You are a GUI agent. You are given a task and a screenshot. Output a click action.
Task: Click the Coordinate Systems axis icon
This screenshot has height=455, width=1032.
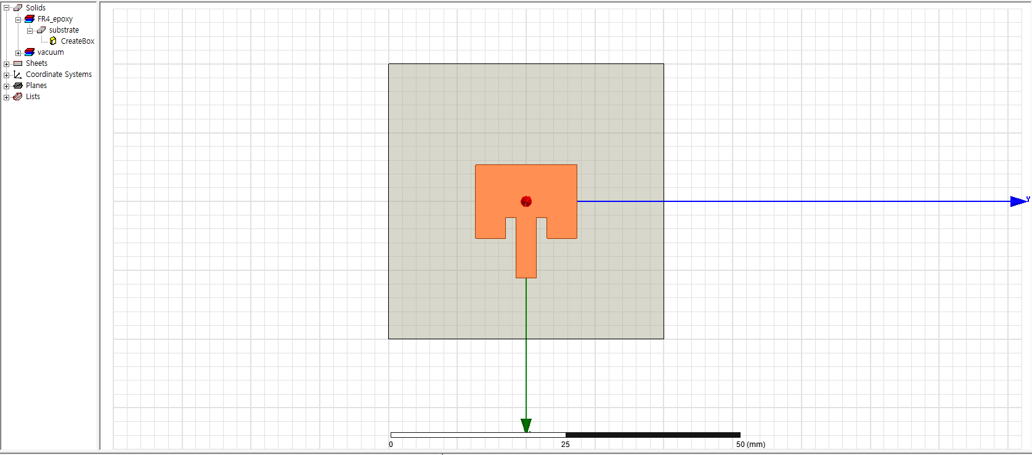coord(18,74)
